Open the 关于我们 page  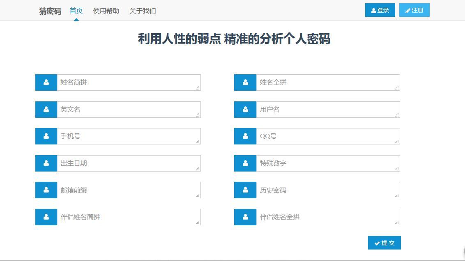[x=143, y=11]
